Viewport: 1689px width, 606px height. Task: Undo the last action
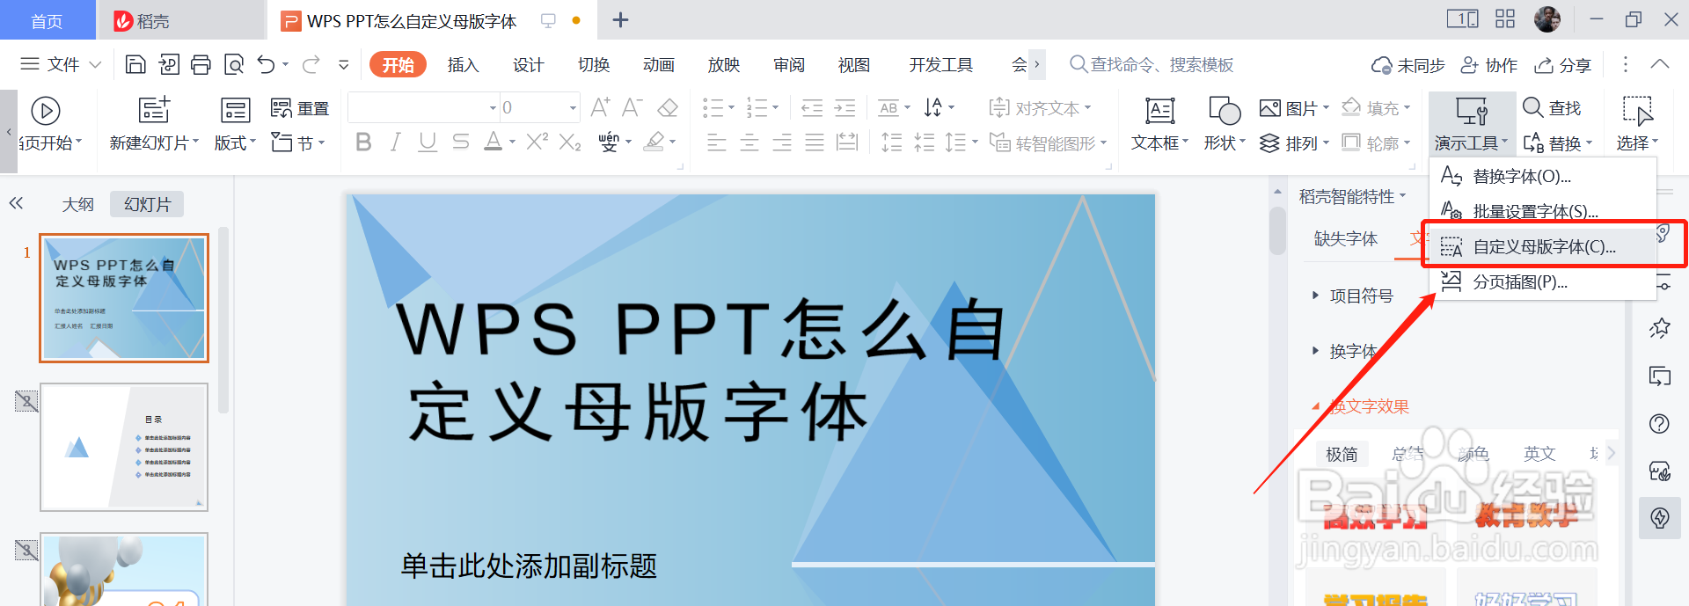tap(267, 64)
